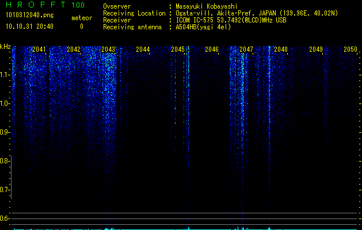Click the observer name Masayuki Kobayashi
The image size is (362, 230).
tap(207, 6)
